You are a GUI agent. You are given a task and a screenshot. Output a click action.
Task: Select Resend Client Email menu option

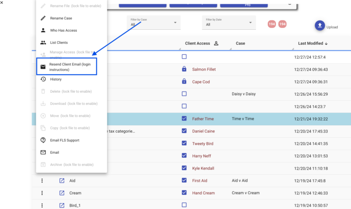point(67,67)
